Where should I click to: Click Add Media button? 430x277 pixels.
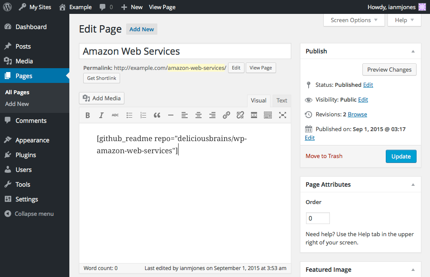point(102,98)
